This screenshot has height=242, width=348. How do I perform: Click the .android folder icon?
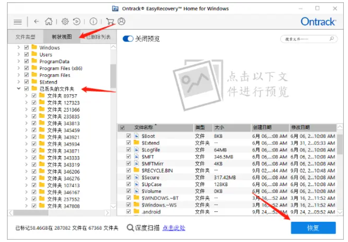[x=137, y=211]
